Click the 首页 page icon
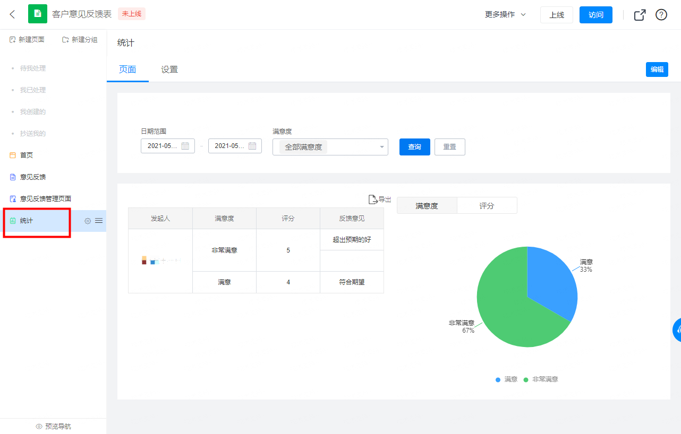Image resolution: width=681 pixels, height=434 pixels. [x=13, y=155]
